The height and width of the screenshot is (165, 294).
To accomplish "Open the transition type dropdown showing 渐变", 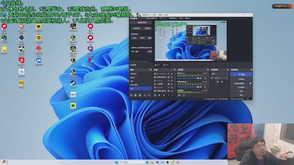I will [x=219, y=74].
